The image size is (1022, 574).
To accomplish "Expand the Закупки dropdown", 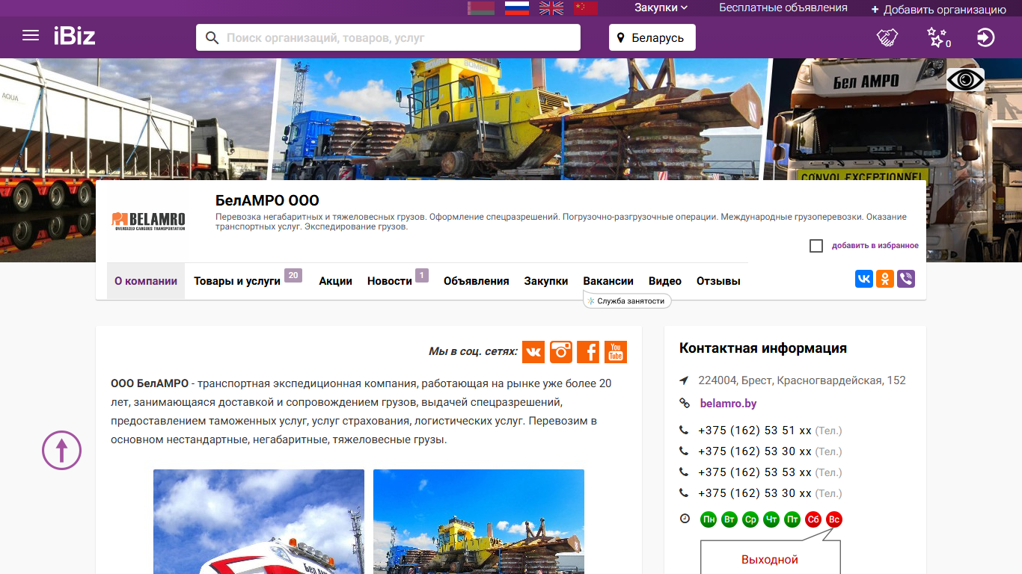I will [661, 8].
